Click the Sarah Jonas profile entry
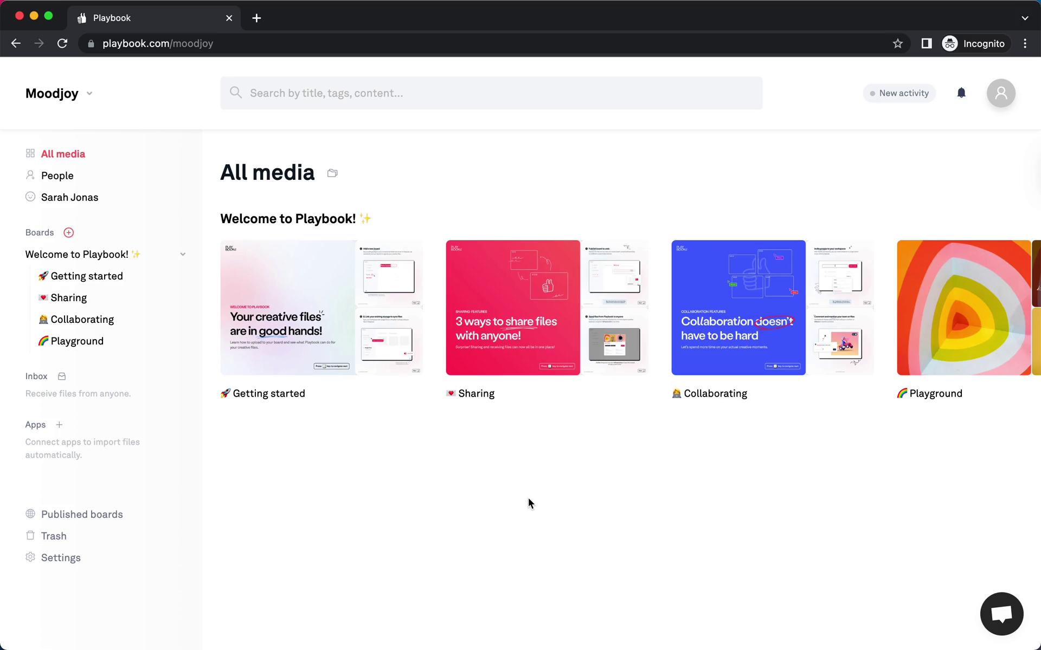This screenshot has width=1041, height=650. tap(70, 196)
